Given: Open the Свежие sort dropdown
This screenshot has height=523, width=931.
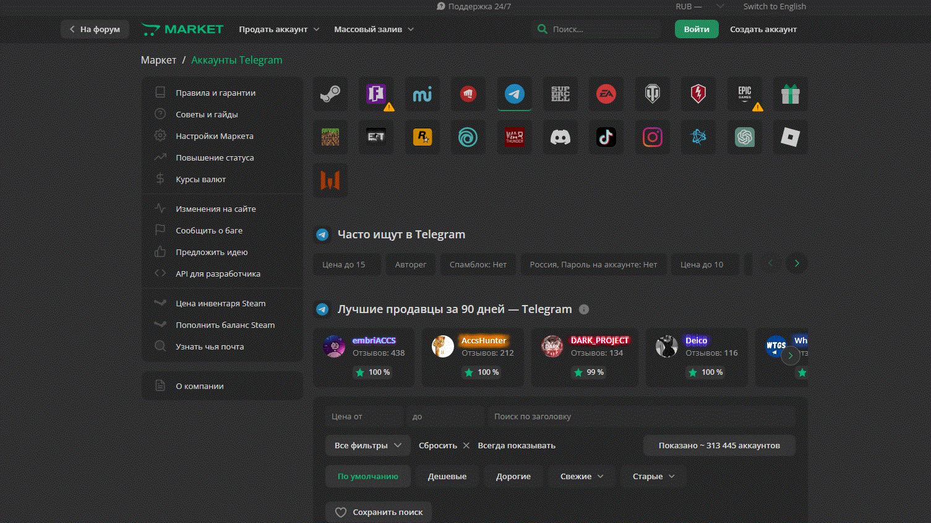Looking at the screenshot, I should tap(582, 476).
